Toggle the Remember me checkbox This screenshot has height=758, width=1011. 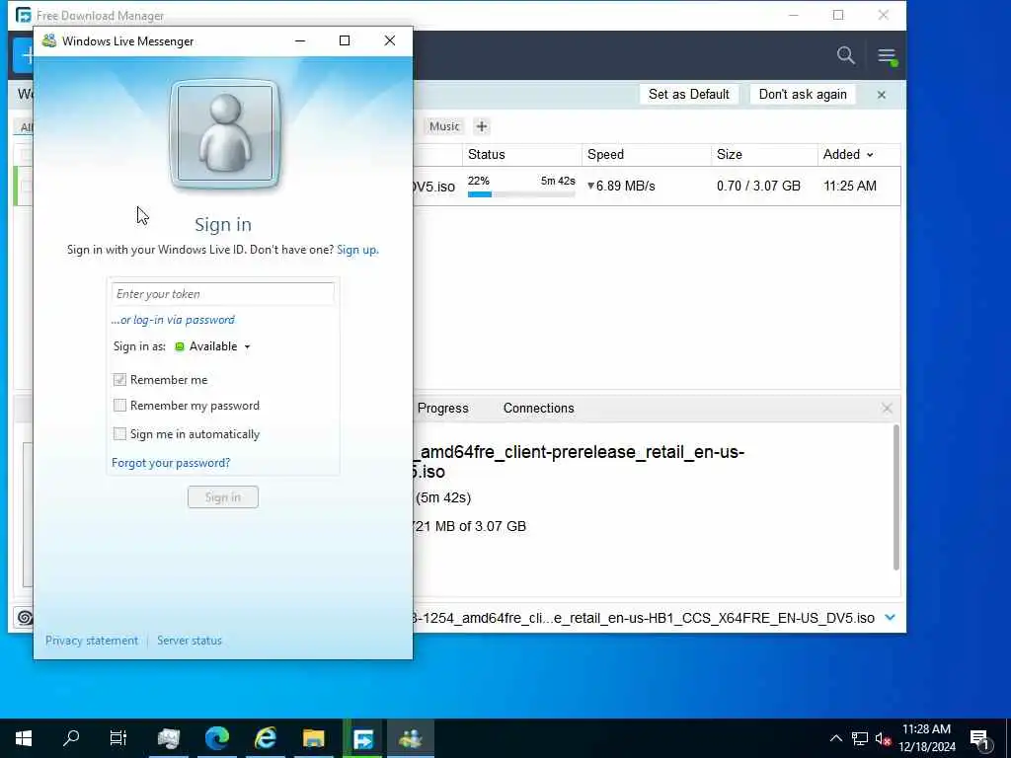(119, 380)
